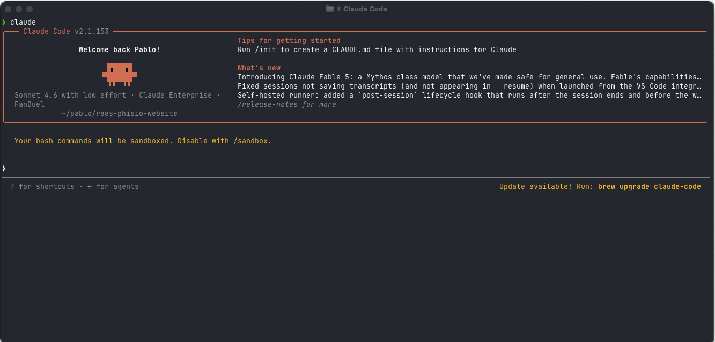Image resolution: width=715 pixels, height=342 pixels.
Task: Click the ~/pablo/raes-phisio-website directory path
Action: coord(119,113)
